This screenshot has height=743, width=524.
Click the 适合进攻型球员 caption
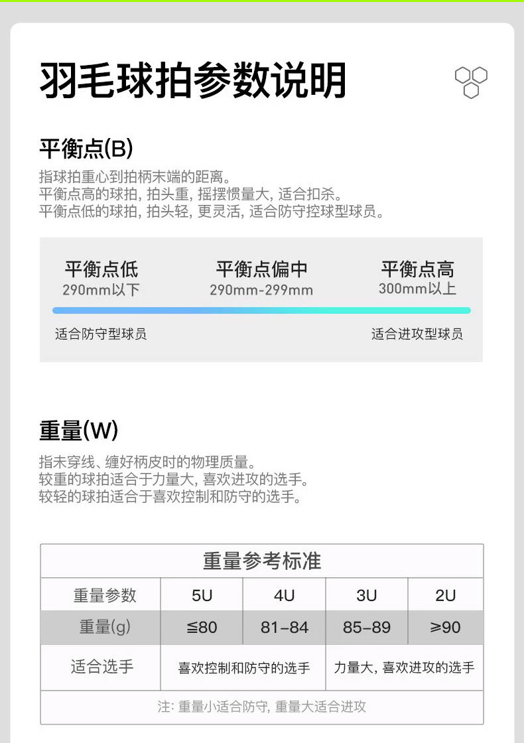[x=417, y=334]
